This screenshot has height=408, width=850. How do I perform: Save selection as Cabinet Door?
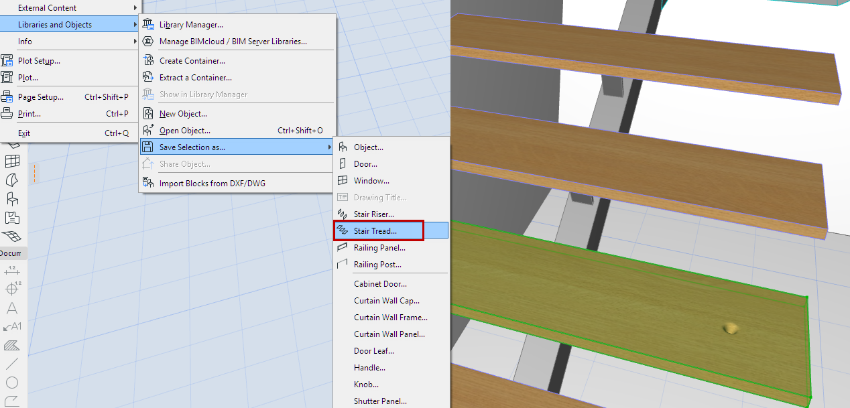click(x=391, y=284)
